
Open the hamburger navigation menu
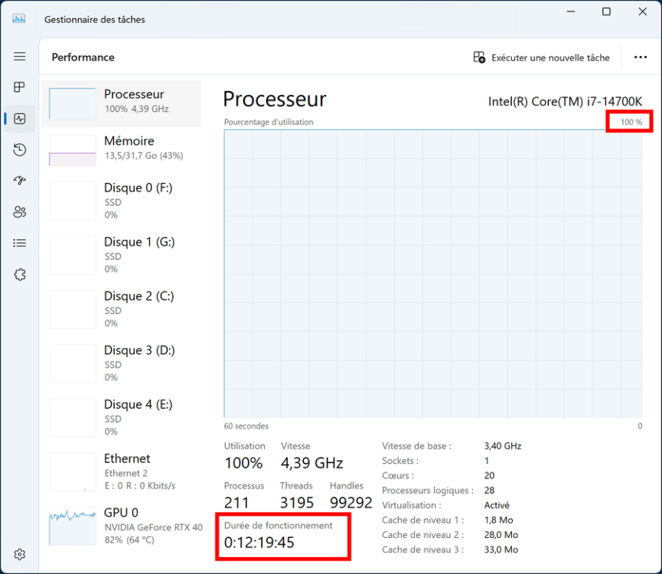(20, 57)
